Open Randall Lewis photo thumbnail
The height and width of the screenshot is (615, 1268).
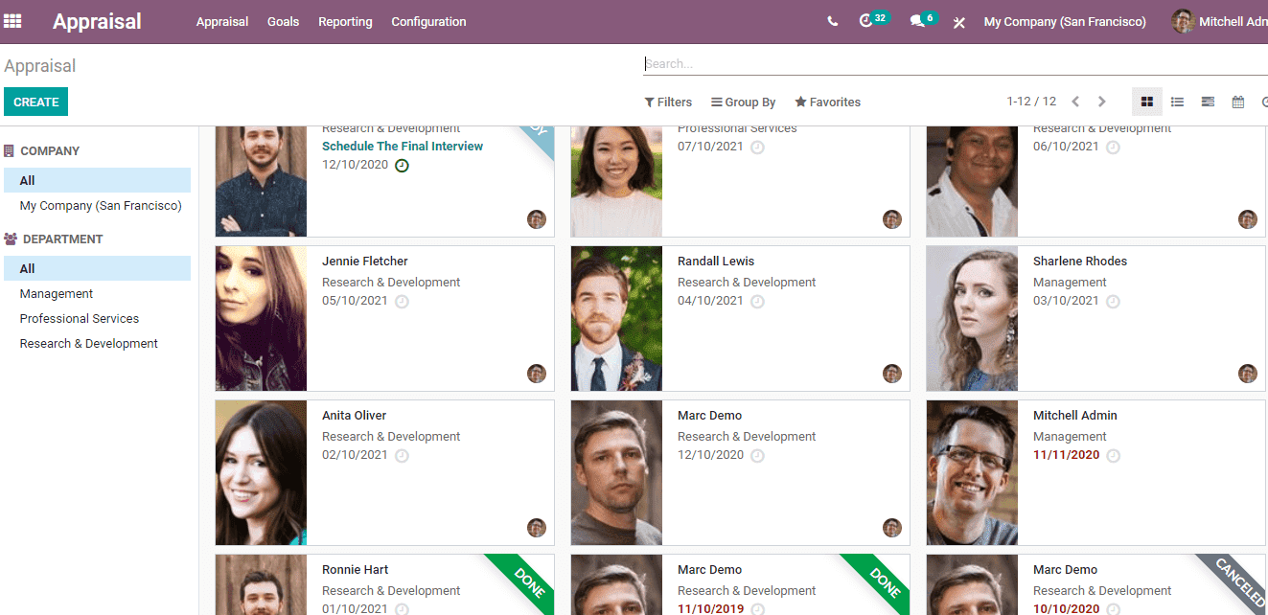[x=616, y=318]
